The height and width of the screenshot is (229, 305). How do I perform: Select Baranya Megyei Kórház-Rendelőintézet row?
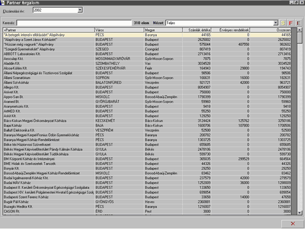pos(147,140)
